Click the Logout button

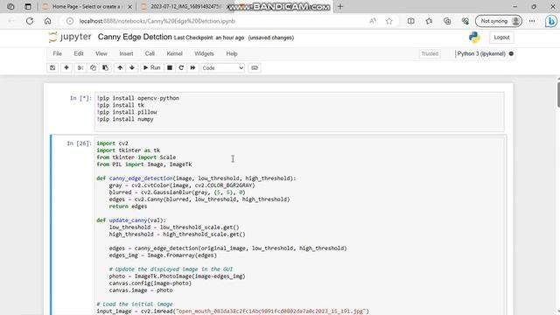(x=501, y=37)
